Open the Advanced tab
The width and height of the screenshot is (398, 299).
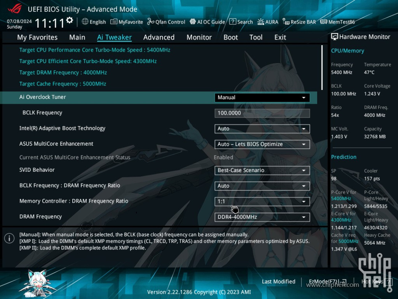point(159,37)
